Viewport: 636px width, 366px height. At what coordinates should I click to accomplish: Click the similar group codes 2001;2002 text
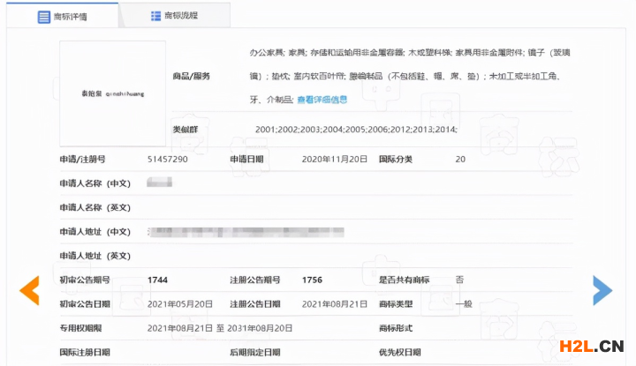355,130
